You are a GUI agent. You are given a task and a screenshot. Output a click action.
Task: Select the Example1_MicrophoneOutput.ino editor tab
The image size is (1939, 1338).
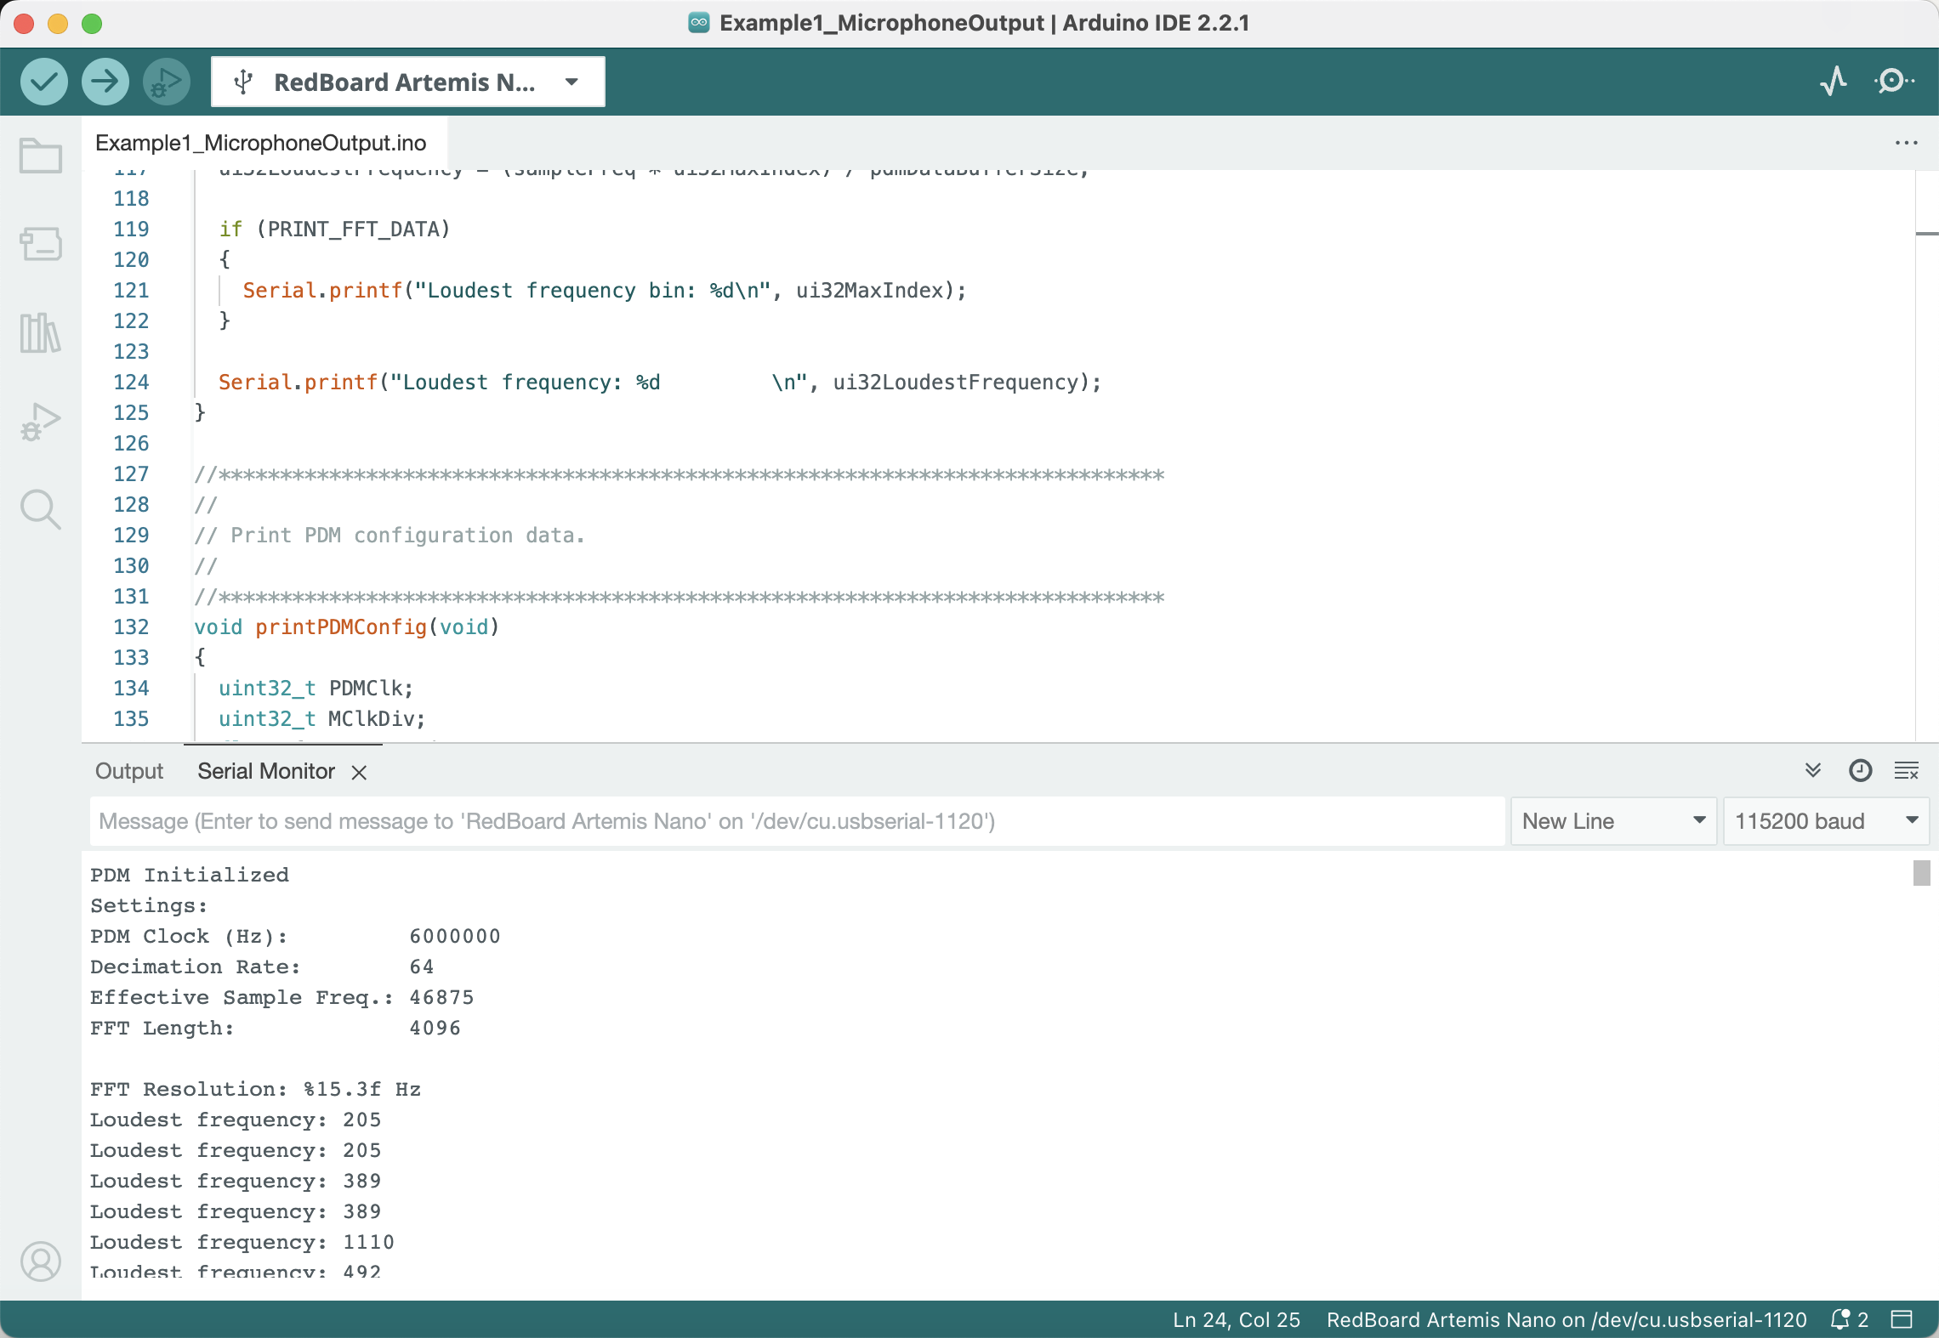(x=261, y=143)
